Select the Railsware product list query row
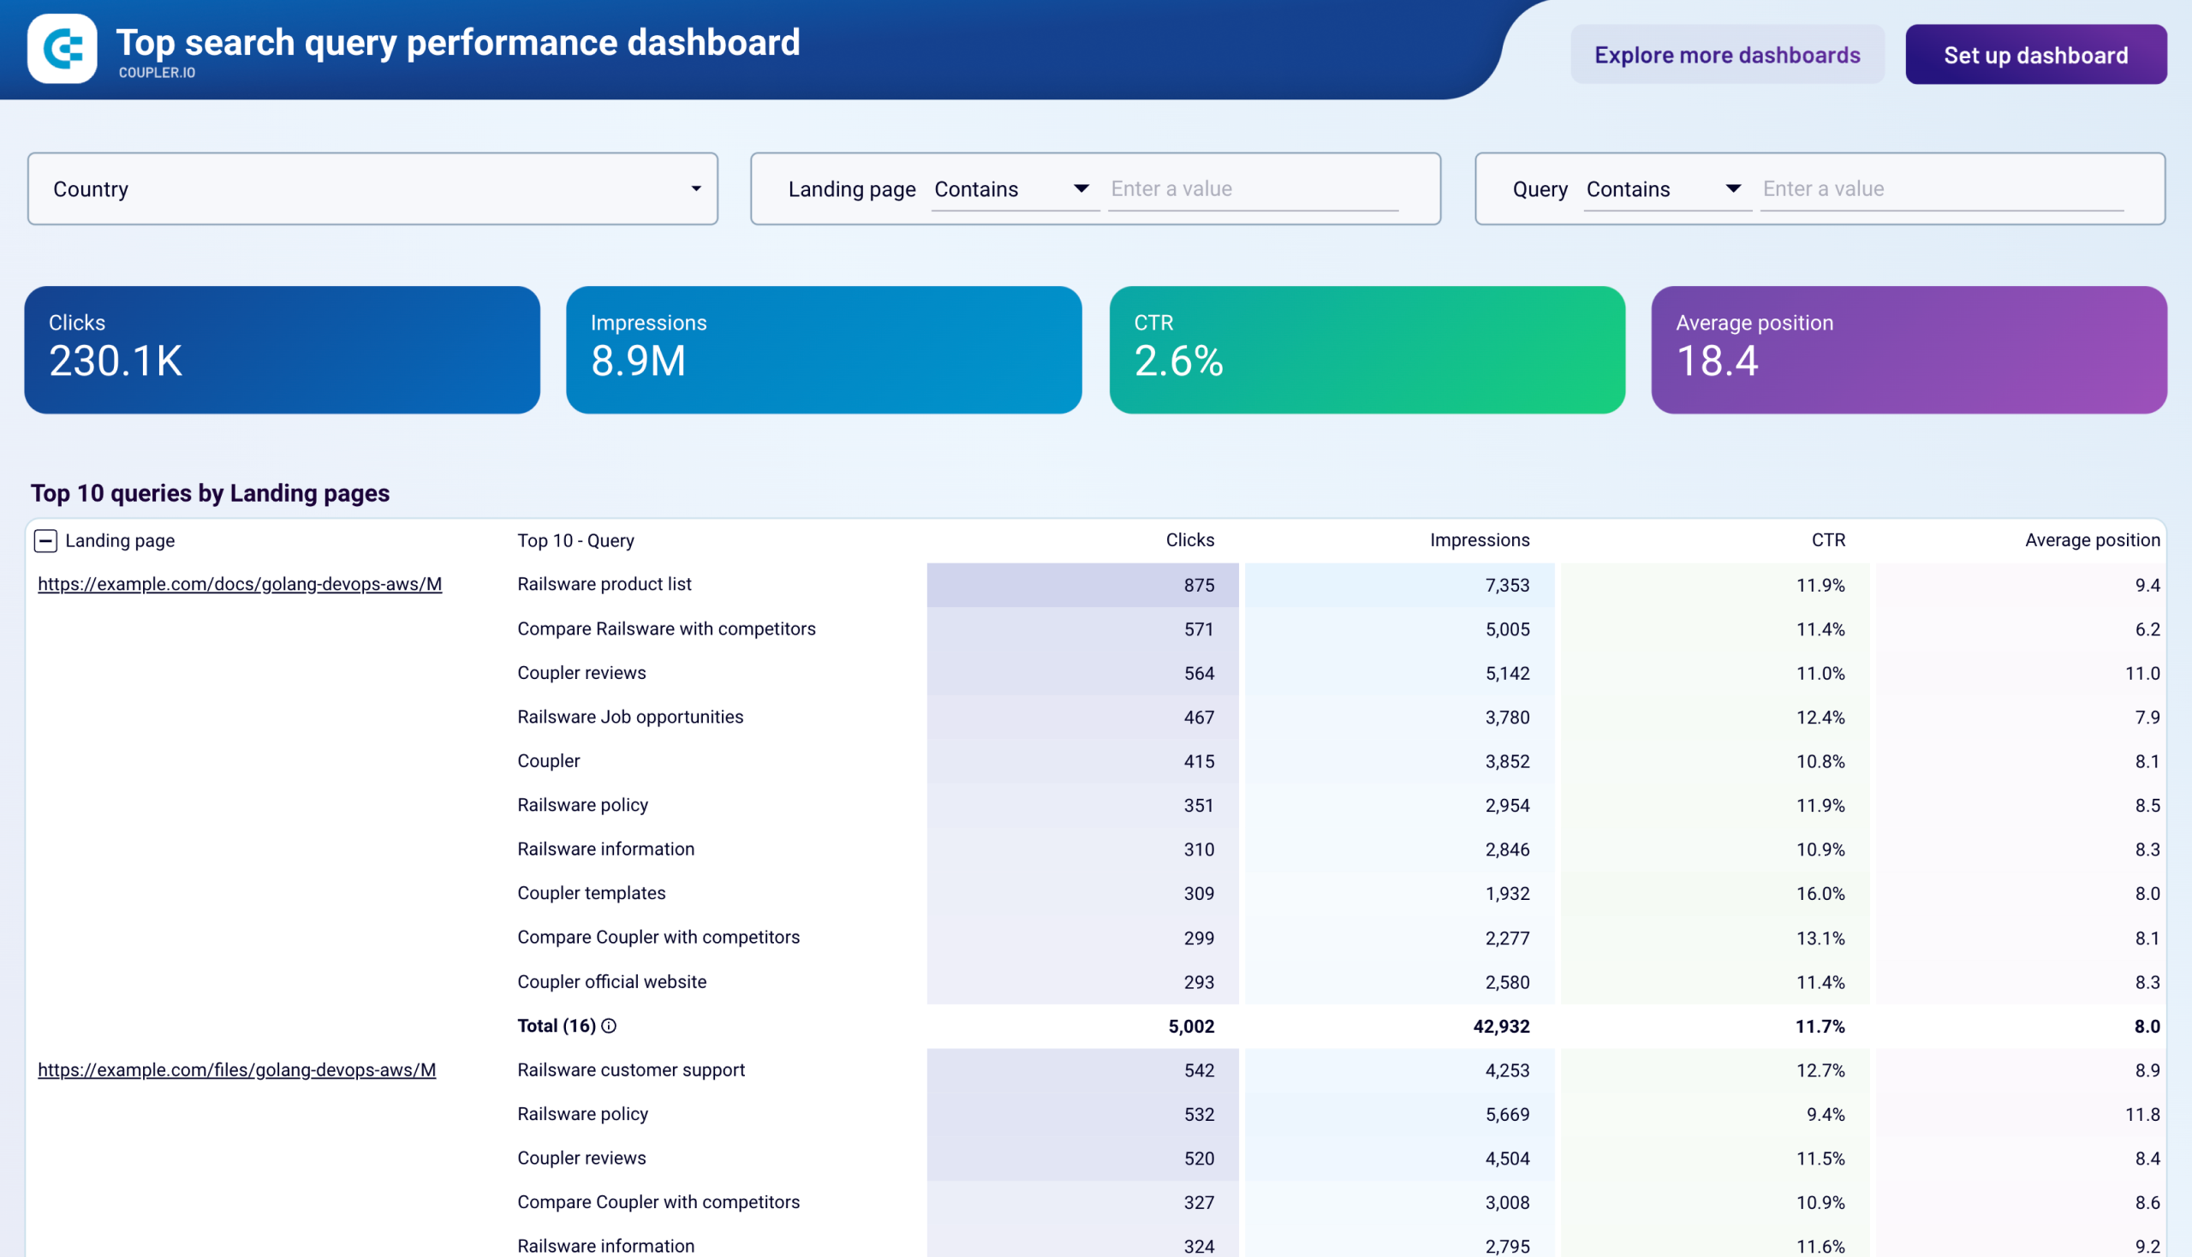Viewport: 2192px width, 1257px height. point(605,584)
